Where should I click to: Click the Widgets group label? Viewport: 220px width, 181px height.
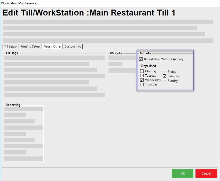pyautogui.click(x=116, y=53)
